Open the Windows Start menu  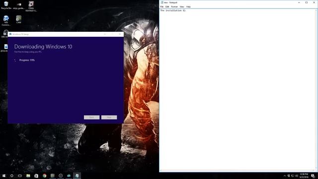point(4,176)
